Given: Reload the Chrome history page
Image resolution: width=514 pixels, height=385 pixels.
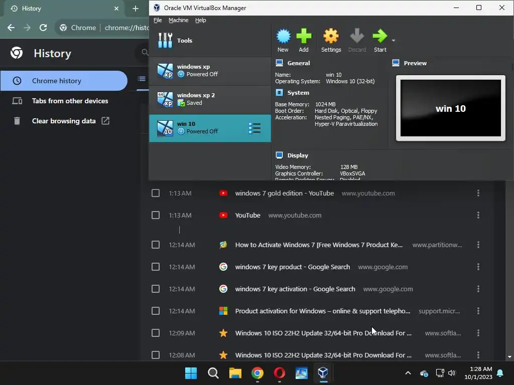Looking at the screenshot, I should pyautogui.click(x=43, y=28).
